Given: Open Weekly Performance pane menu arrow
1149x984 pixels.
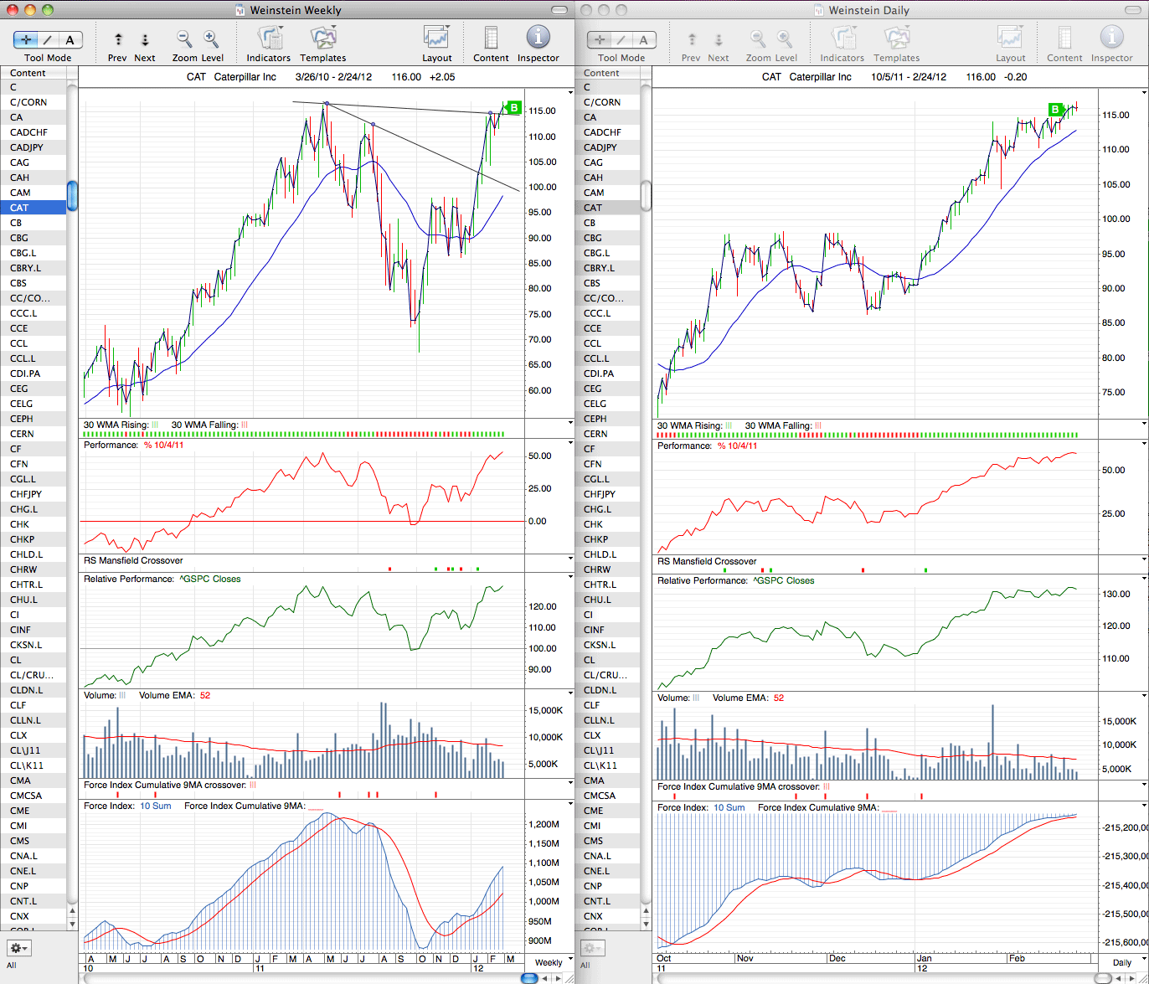Looking at the screenshot, I should [571, 443].
